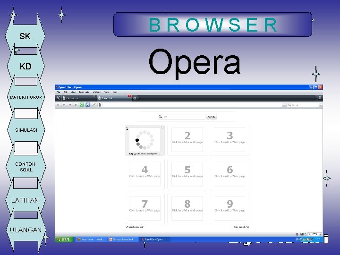Viewport: 340px width, 255px height.
Task: Go to MATERI POKOK section
Action: tap(26, 97)
